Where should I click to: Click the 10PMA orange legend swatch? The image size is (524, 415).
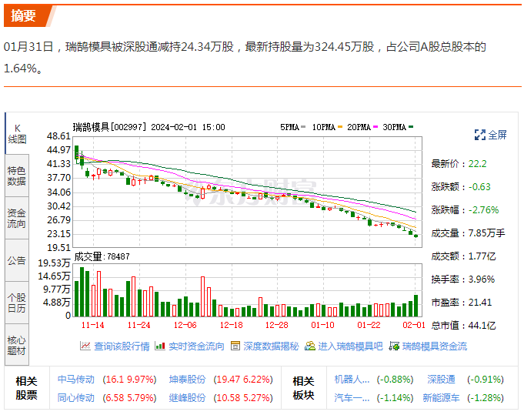click(x=340, y=127)
